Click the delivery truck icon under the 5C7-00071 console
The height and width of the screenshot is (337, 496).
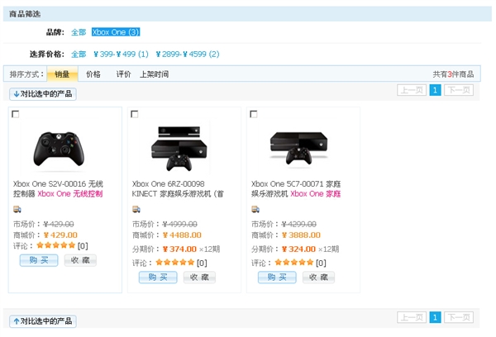(x=255, y=209)
